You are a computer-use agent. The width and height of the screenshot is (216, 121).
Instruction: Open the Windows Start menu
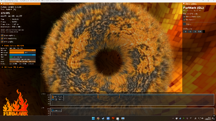(x=93, y=118)
